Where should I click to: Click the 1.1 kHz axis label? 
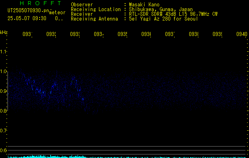tap(4, 51)
